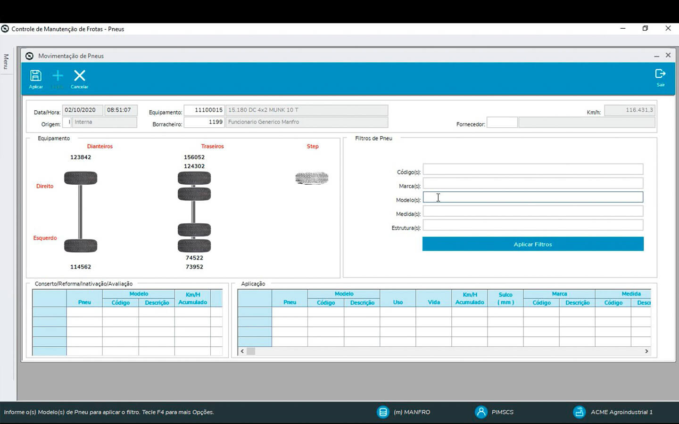Click the Medida(s) filter input
The image size is (679, 424).
pos(533,211)
